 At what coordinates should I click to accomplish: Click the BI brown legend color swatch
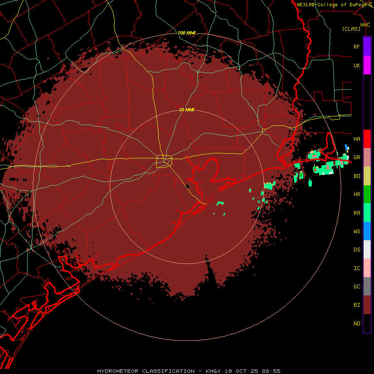point(367,305)
